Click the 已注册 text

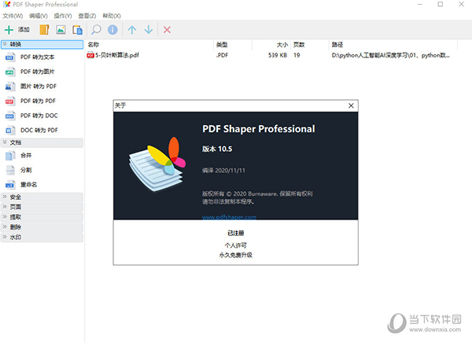tap(236, 233)
